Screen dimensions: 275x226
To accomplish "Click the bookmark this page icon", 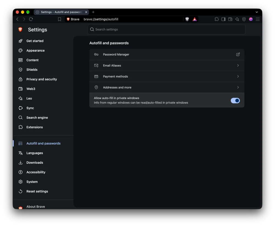I will (x=59, y=19).
